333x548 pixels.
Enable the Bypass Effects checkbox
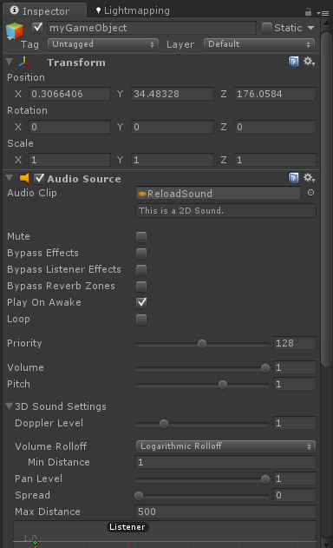(x=141, y=253)
